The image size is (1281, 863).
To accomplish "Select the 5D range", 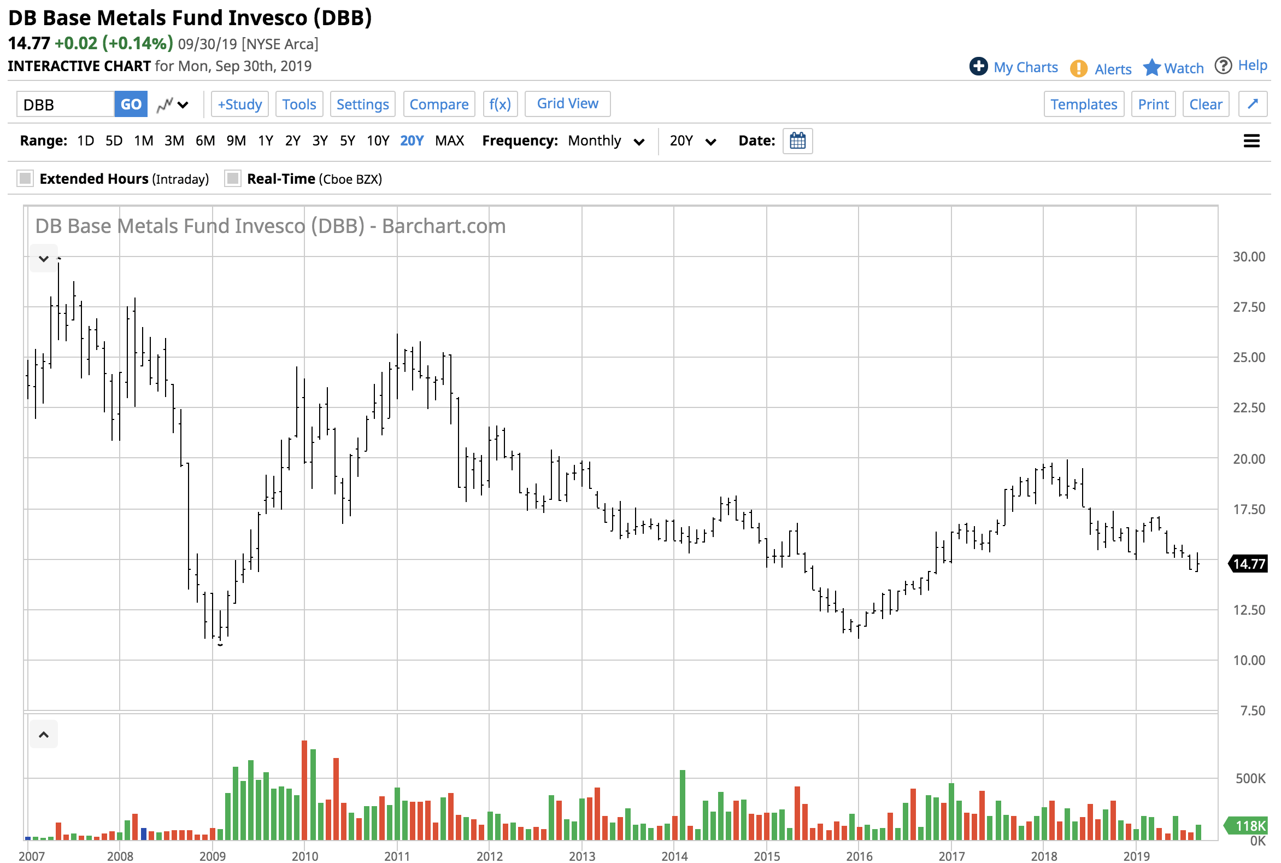I will coord(114,141).
